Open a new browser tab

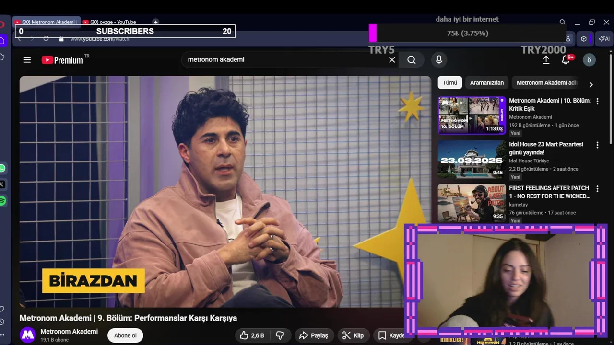155,22
